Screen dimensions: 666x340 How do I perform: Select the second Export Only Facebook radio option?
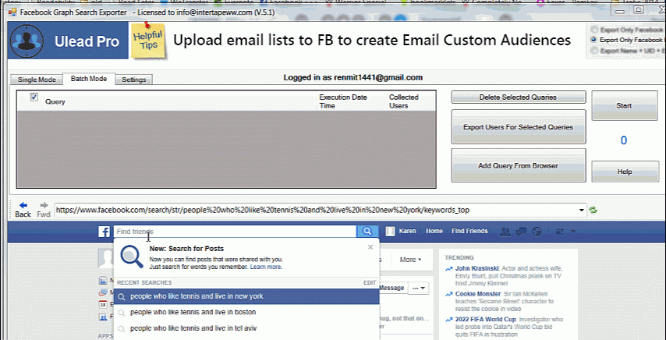[x=593, y=40]
